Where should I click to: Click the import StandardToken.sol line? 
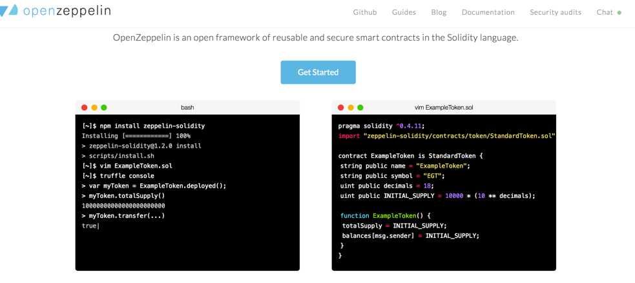[446, 136]
